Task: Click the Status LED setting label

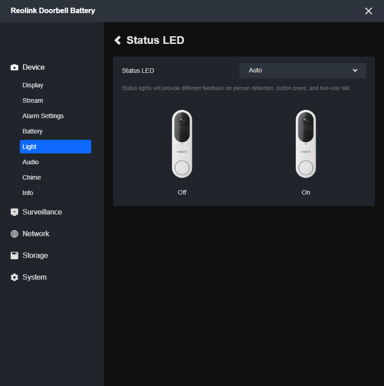Action: coord(138,71)
